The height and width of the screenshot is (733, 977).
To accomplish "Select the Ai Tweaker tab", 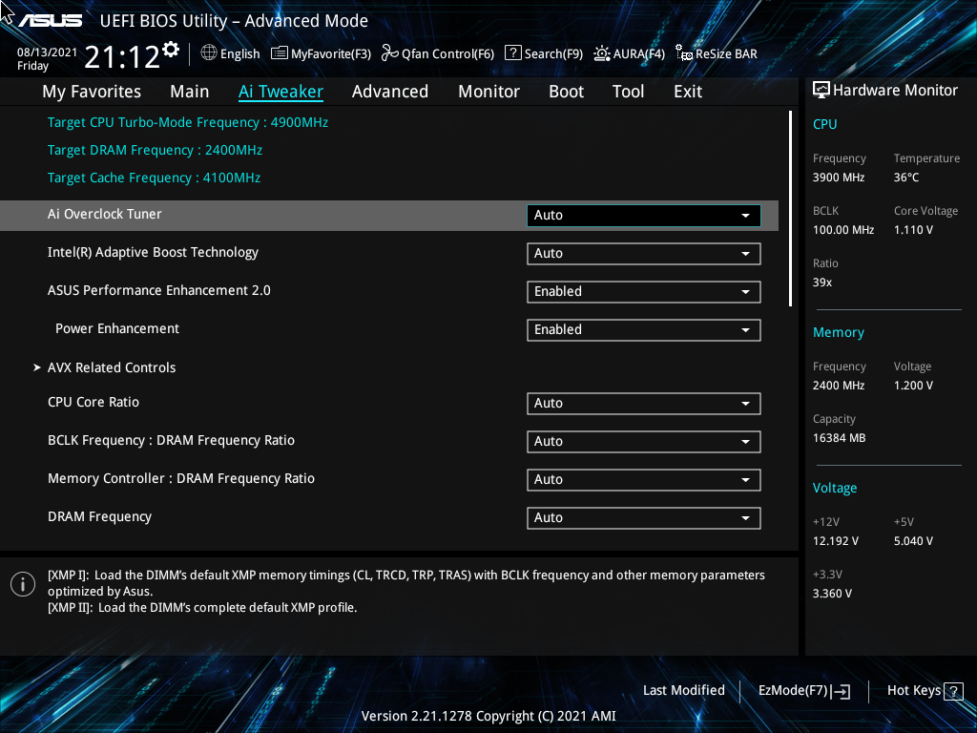I will [281, 92].
